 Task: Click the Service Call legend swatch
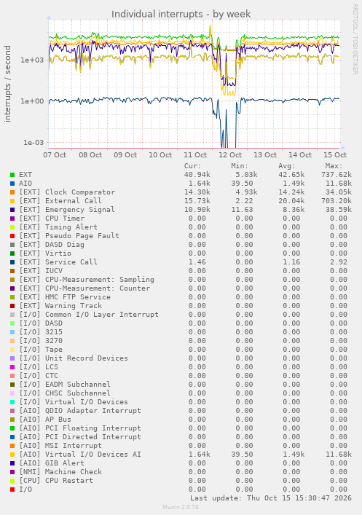pos(12,262)
